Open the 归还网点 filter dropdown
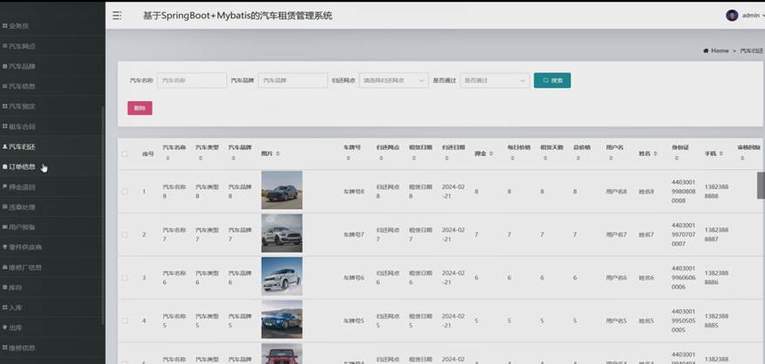Viewport: 765px width, 364px height. coord(393,80)
